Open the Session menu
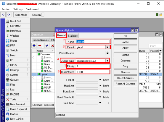Image resolution: width=164 pixels, height=122 pixels. [x=6, y=9]
